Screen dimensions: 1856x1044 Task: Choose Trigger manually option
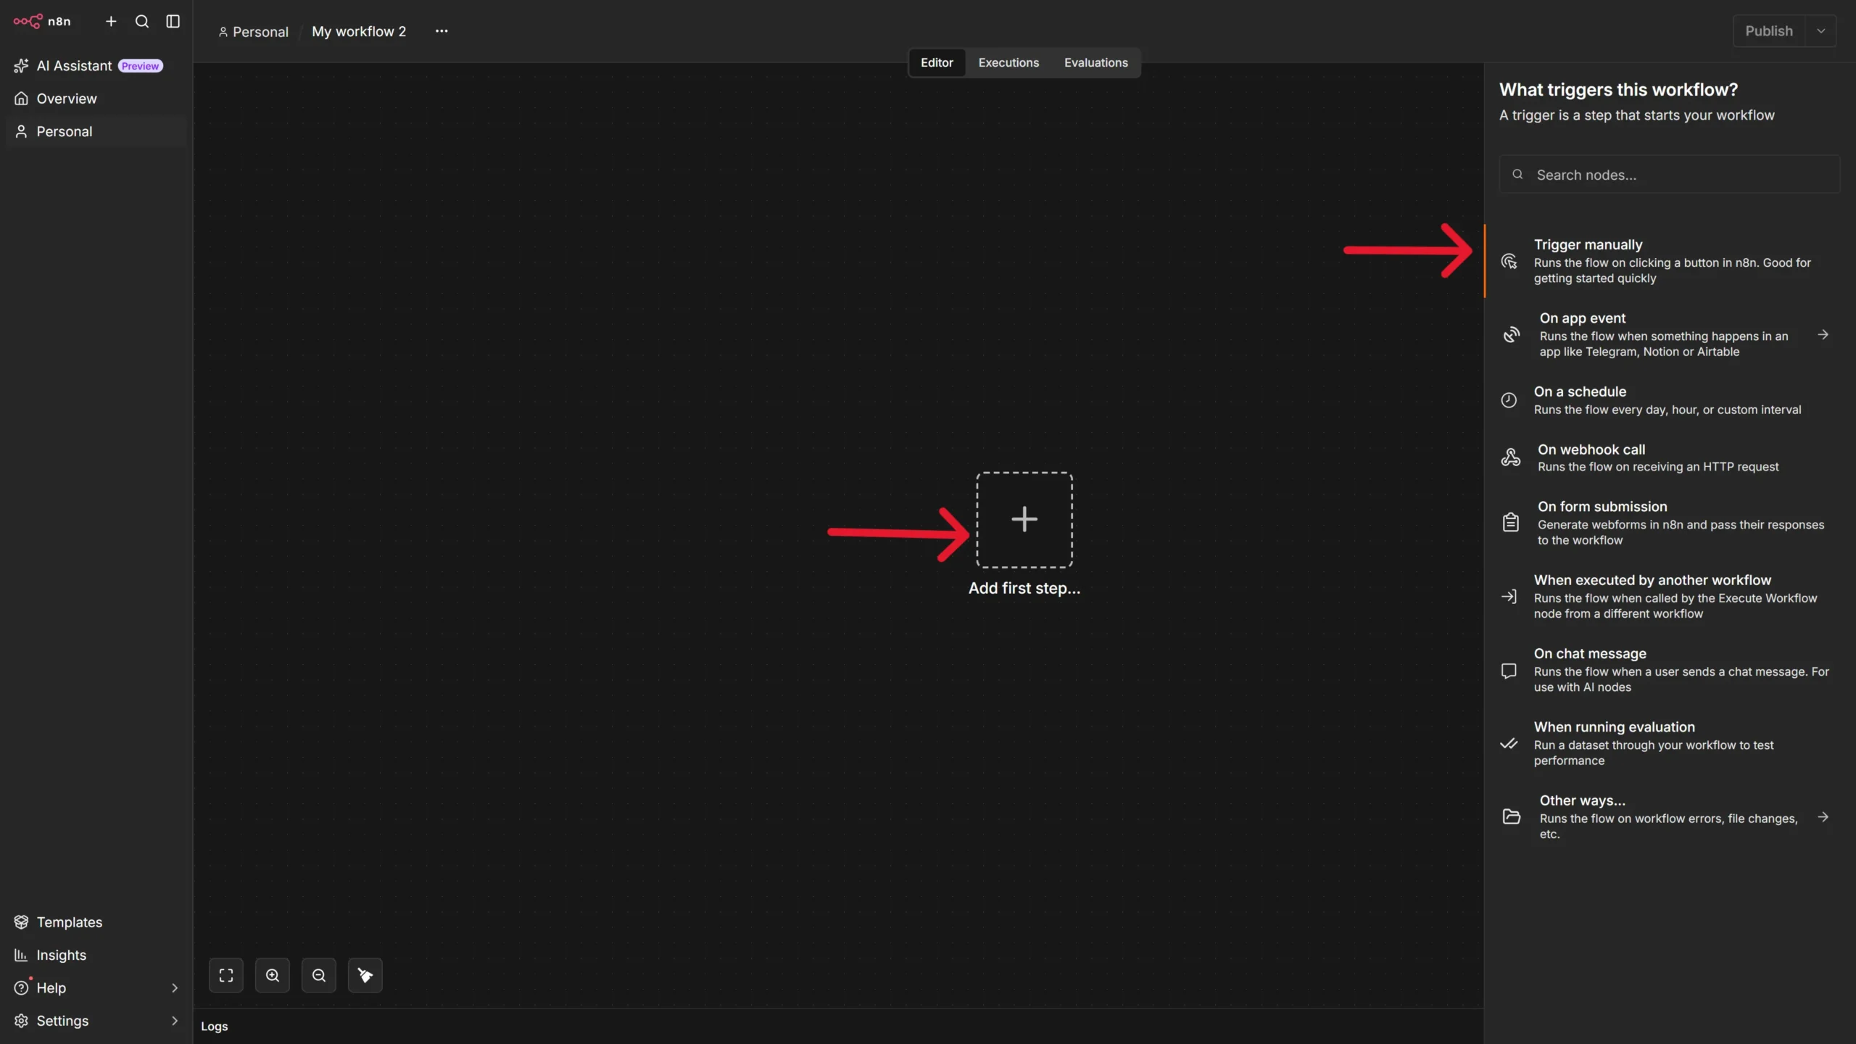pyautogui.click(x=1669, y=261)
